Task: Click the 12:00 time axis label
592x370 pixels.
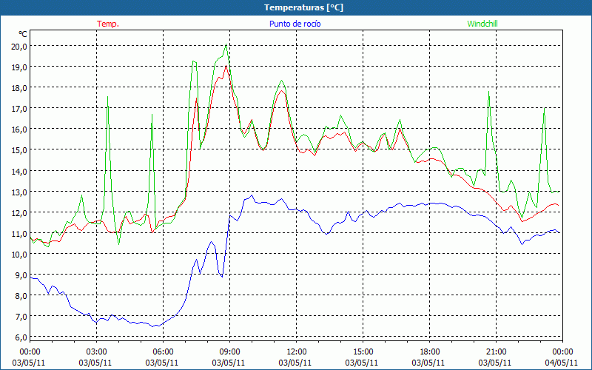Action: [297, 352]
